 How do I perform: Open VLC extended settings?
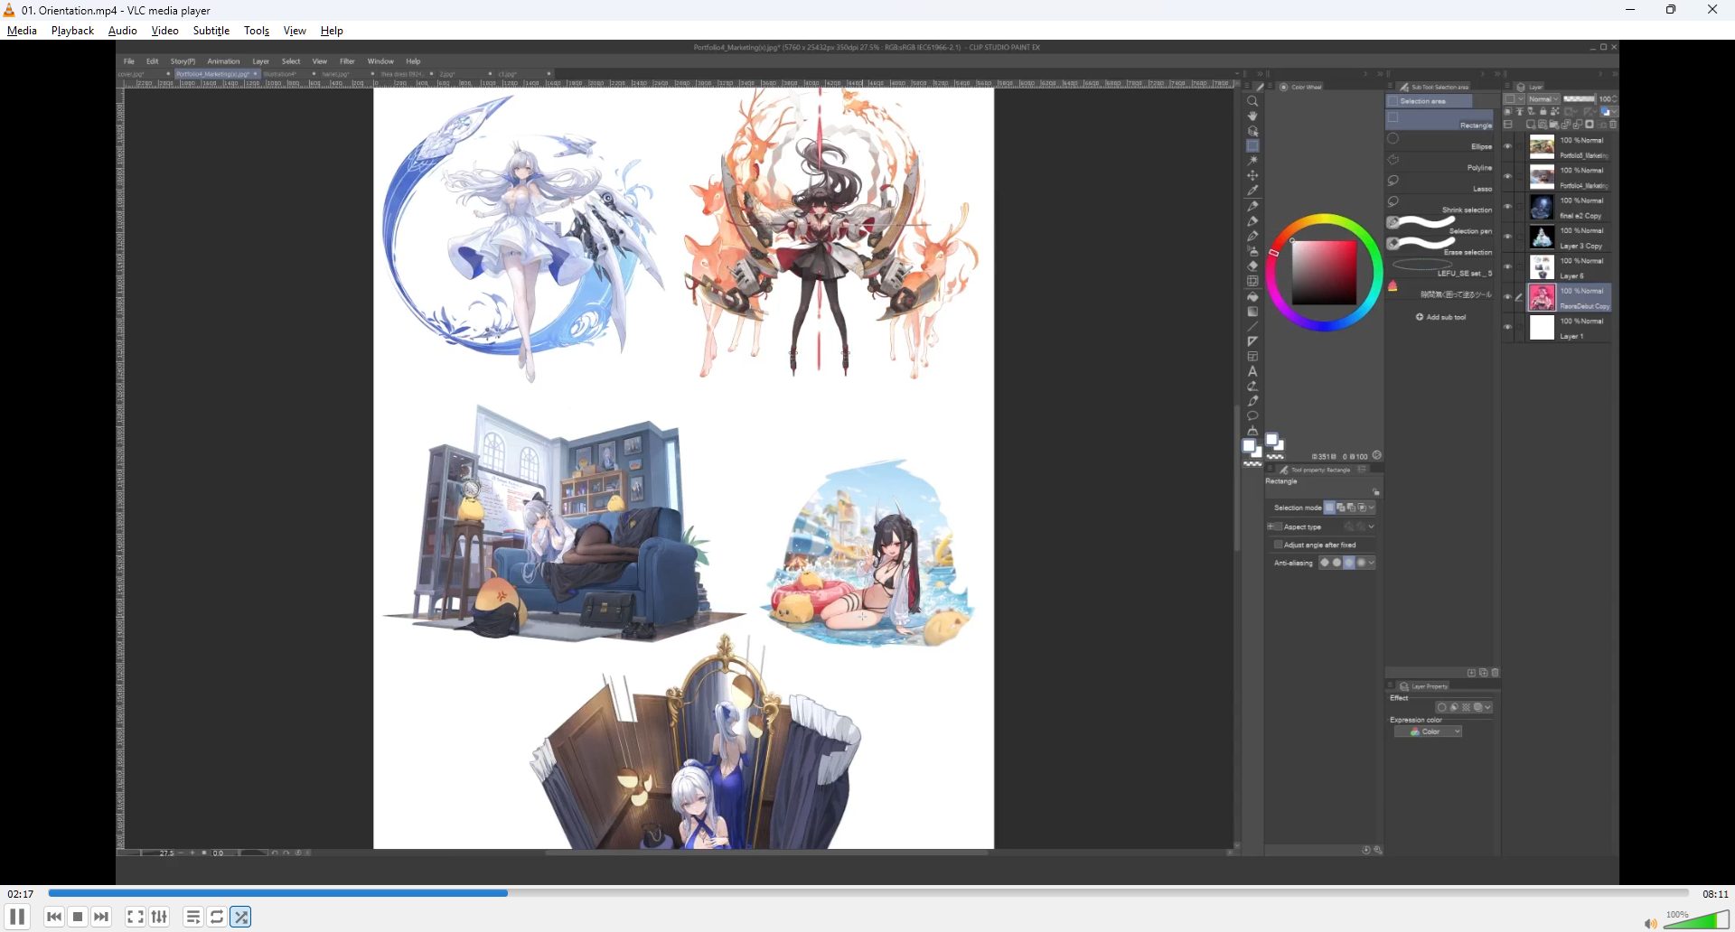[159, 917]
